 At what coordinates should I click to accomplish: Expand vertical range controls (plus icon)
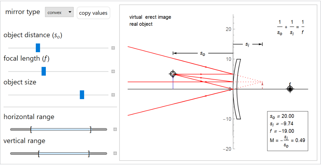click(x=115, y=153)
